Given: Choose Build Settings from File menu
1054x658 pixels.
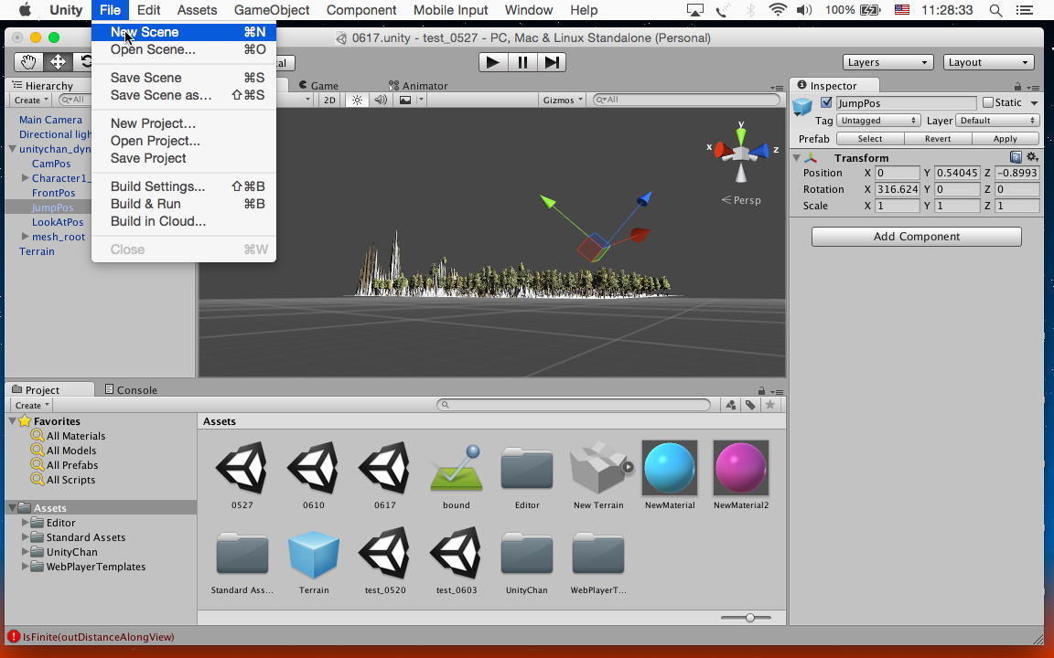Looking at the screenshot, I should [x=157, y=186].
